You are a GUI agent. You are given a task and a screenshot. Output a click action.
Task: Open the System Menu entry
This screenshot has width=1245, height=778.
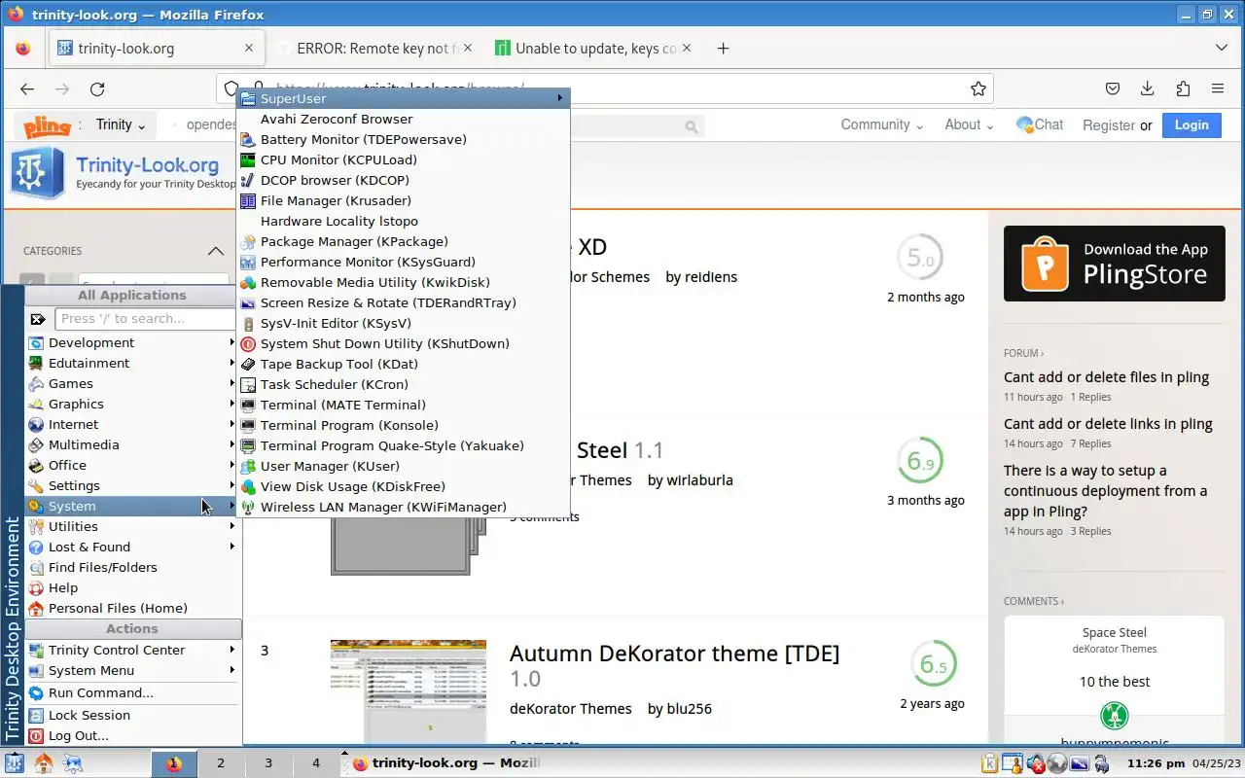[132, 670]
